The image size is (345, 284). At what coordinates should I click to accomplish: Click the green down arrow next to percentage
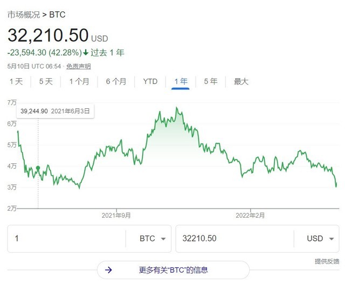coord(86,53)
